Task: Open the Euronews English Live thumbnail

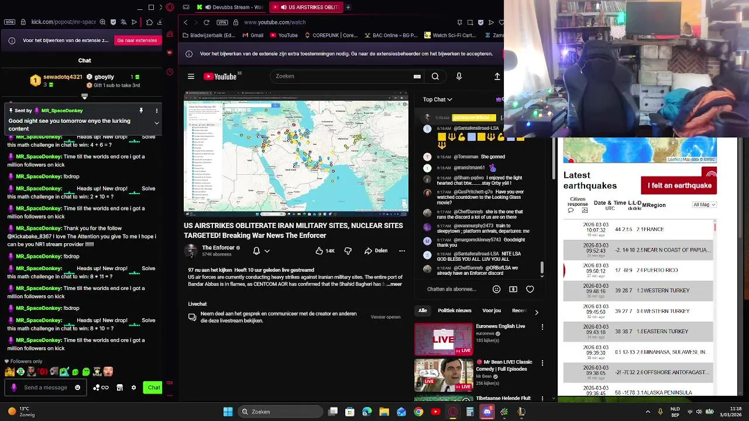Action: pos(444,340)
